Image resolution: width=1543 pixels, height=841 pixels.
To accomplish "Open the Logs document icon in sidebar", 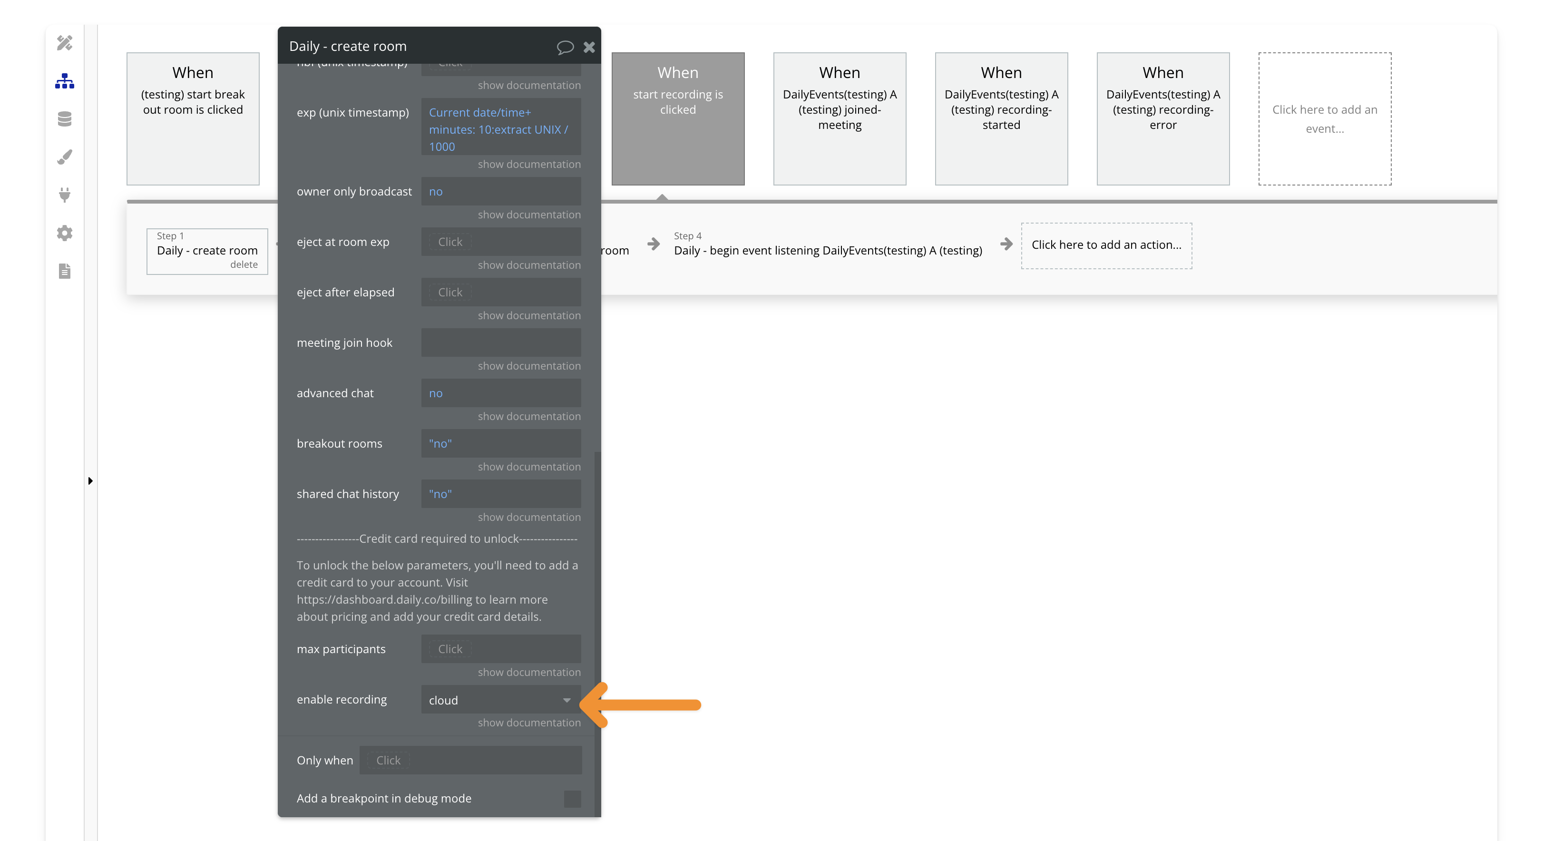I will [x=65, y=271].
